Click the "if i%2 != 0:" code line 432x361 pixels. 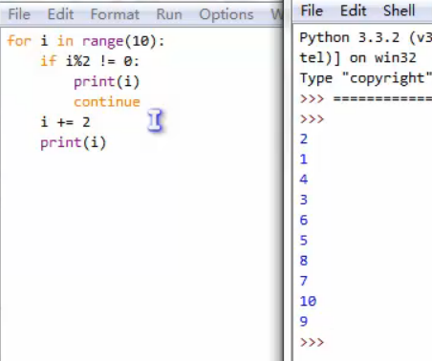click(x=90, y=61)
